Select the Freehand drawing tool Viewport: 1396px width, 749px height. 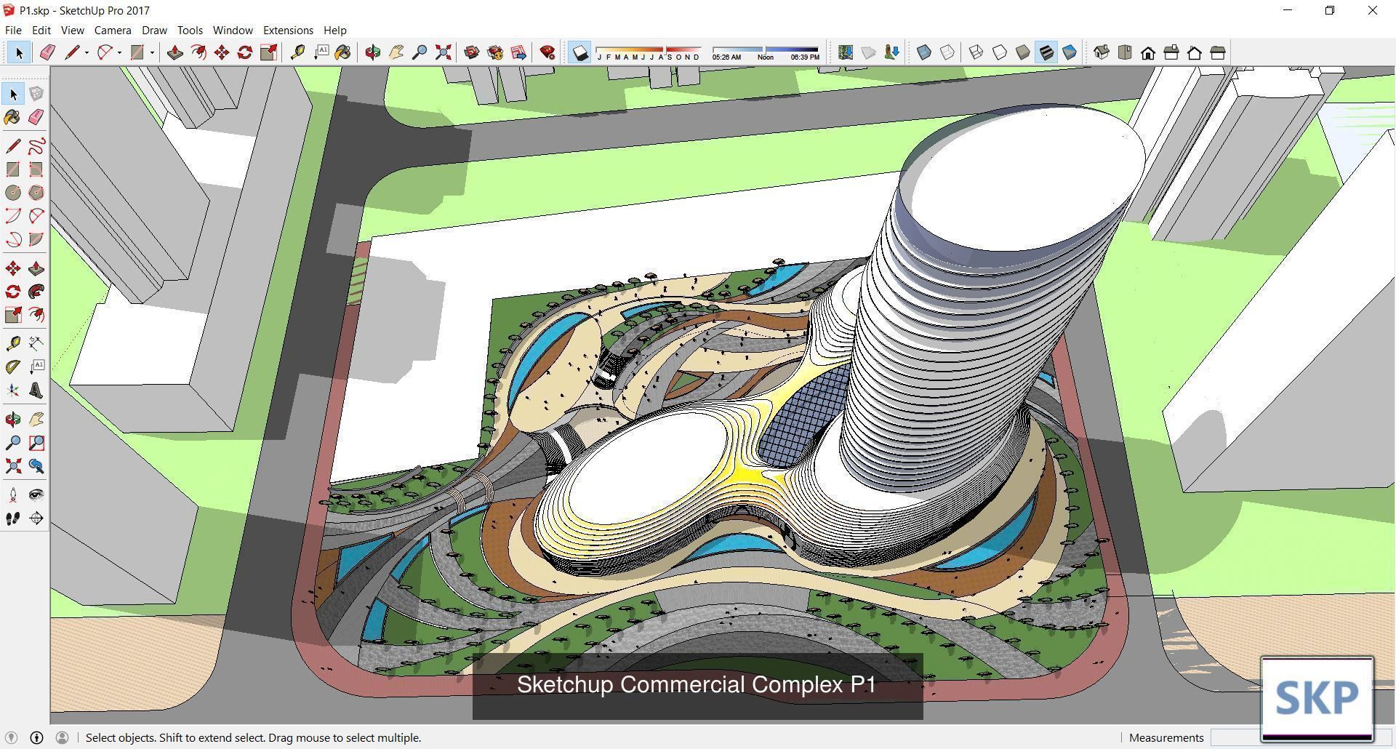pyautogui.click(x=36, y=146)
